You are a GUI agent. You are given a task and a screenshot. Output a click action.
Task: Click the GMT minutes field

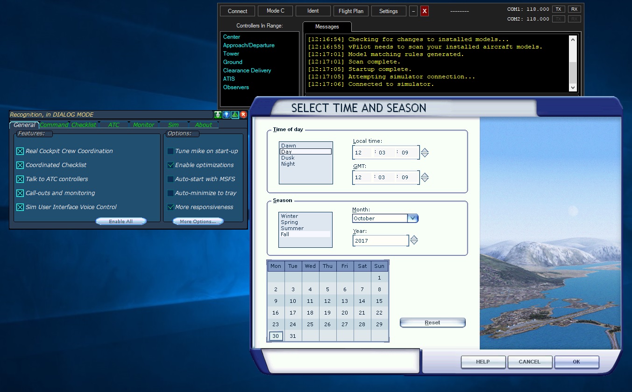pos(385,178)
